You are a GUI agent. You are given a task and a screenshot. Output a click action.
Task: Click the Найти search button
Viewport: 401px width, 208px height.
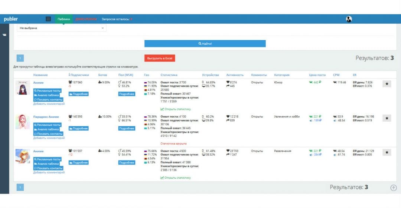205,44
